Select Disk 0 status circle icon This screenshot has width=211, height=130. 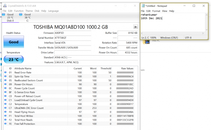click(4, 15)
